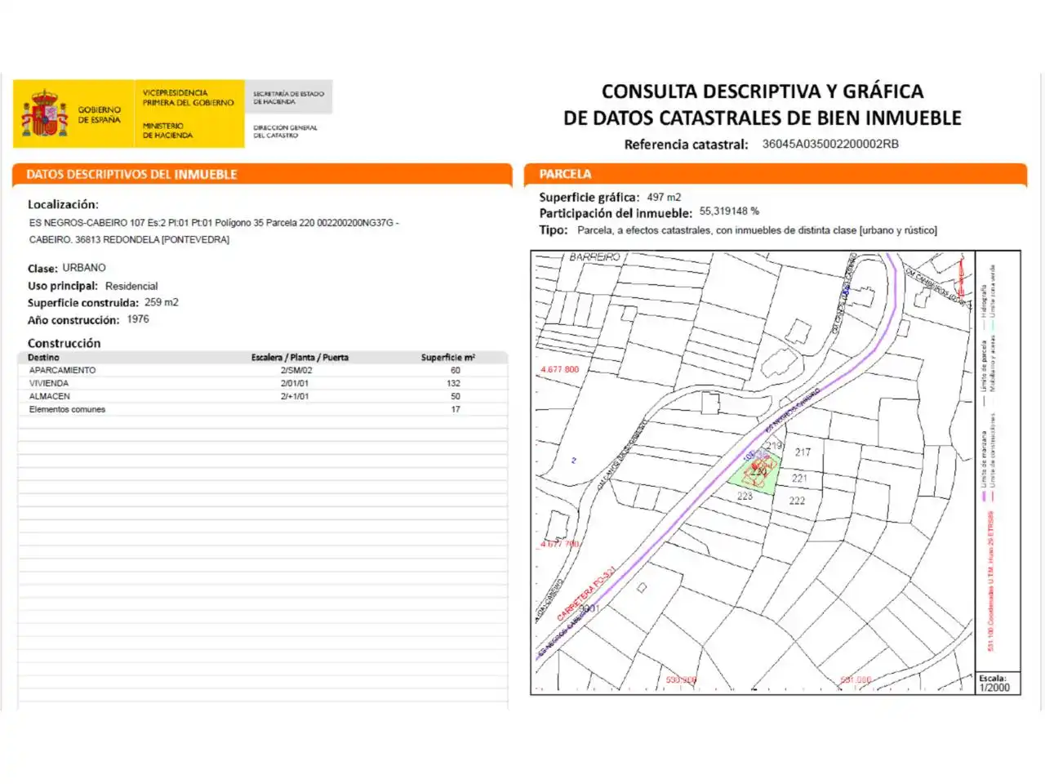Screen dimensions: 1045x784
Task: Click the Spanish coat of arms emblem
Action: (44, 114)
